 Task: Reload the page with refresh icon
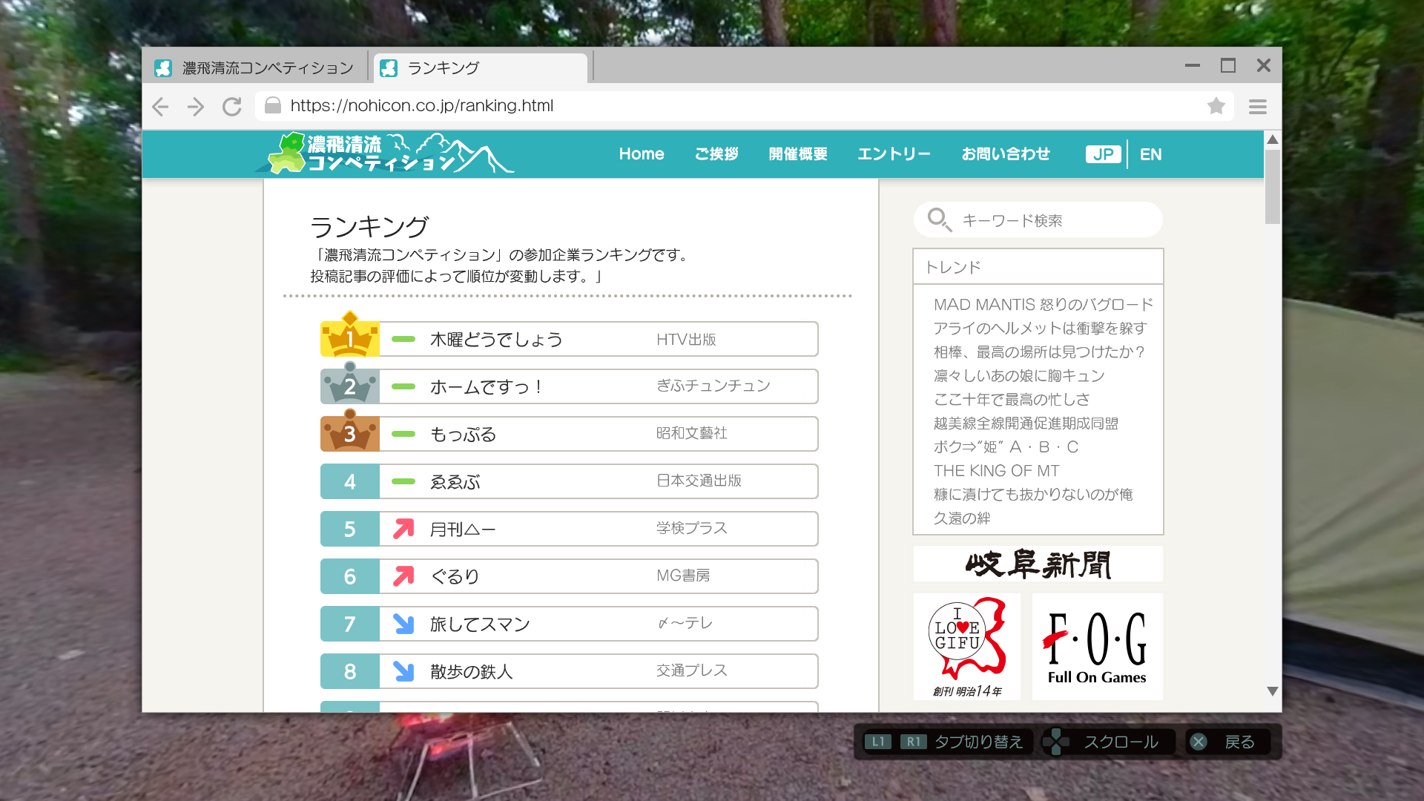tap(232, 107)
